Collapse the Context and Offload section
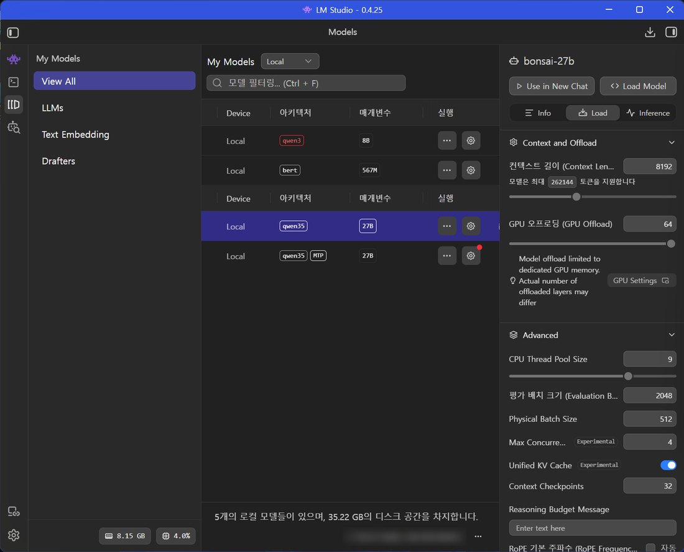Image resolution: width=684 pixels, height=552 pixels. click(x=672, y=143)
